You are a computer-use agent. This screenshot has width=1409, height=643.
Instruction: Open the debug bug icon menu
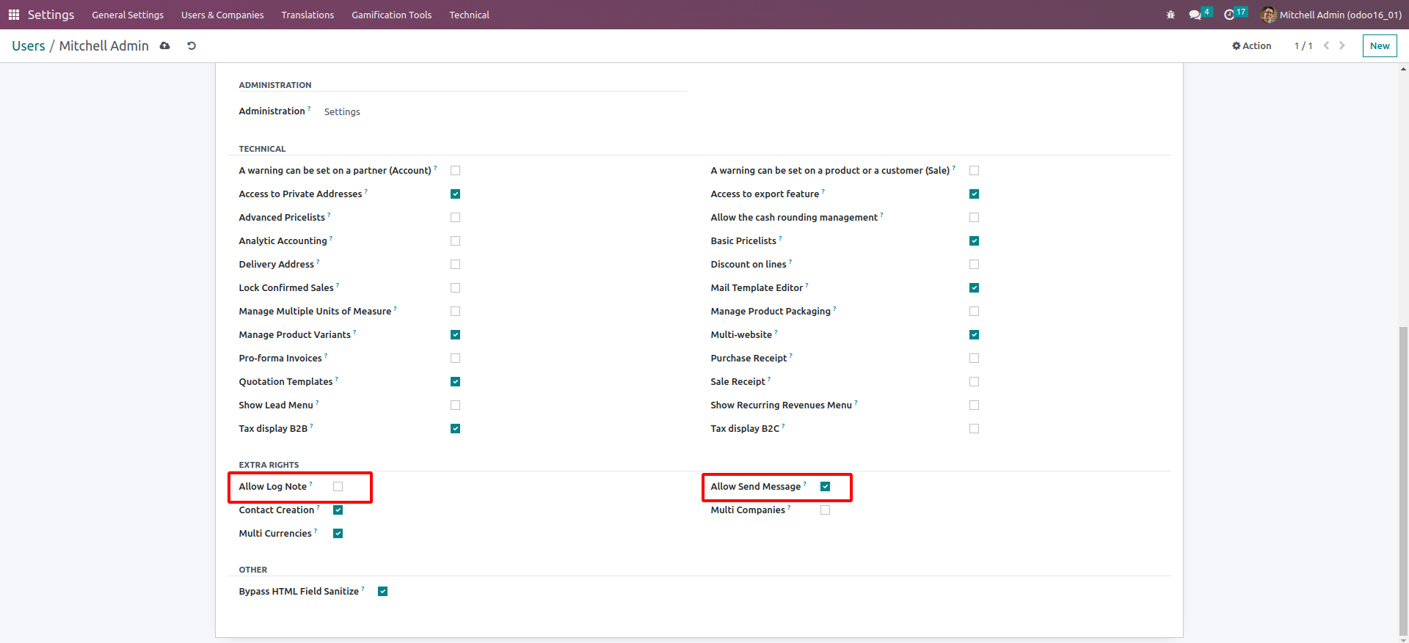coord(1170,15)
